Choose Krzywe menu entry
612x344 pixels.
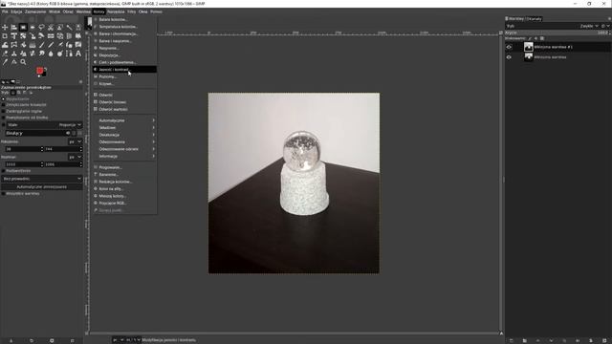[x=124, y=83]
